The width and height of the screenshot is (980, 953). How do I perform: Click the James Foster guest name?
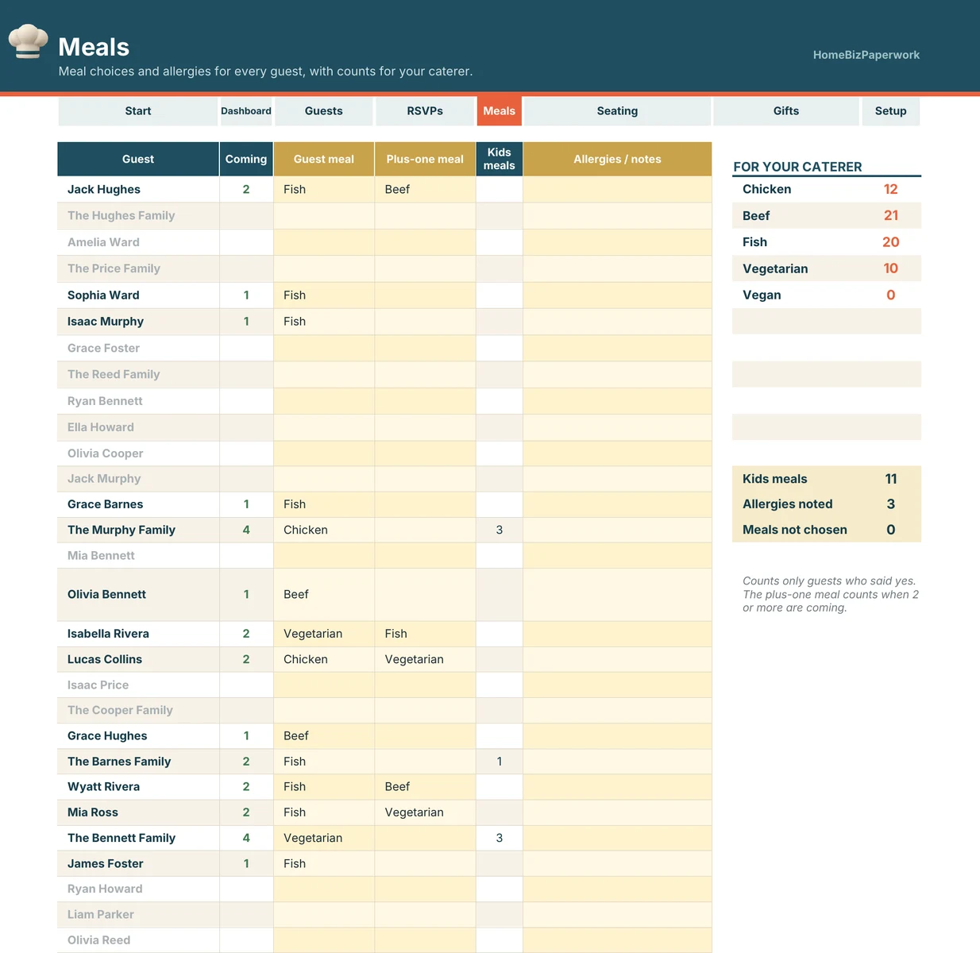point(106,863)
